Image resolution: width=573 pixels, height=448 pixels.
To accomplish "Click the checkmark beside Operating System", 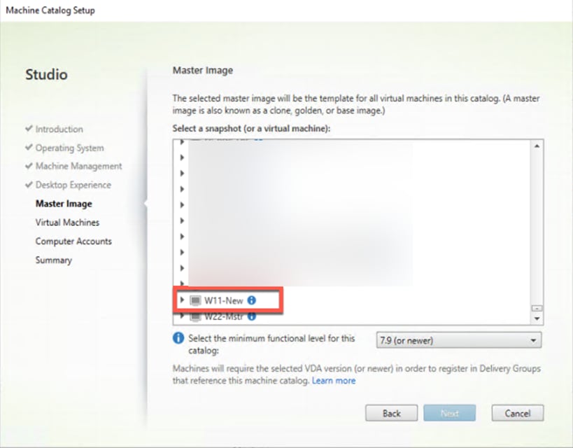I will click(29, 148).
